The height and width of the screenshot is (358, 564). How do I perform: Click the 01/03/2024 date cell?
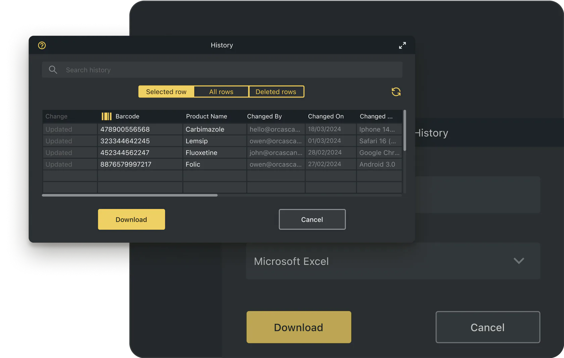point(330,141)
